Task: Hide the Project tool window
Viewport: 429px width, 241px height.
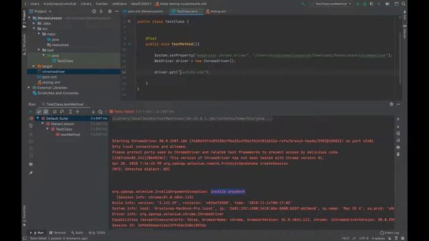Action: 117,11
